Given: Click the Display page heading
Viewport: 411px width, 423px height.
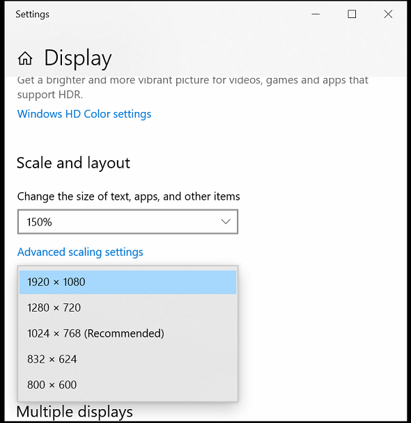Looking at the screenshot, I should pyautogui.click(x=78, y=58).
